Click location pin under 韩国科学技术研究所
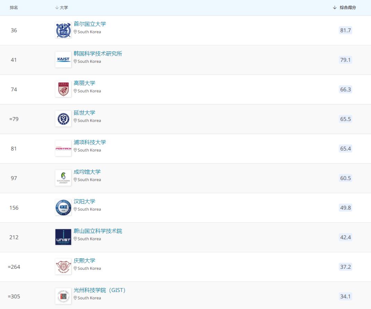371x309 pixels. 75,61
